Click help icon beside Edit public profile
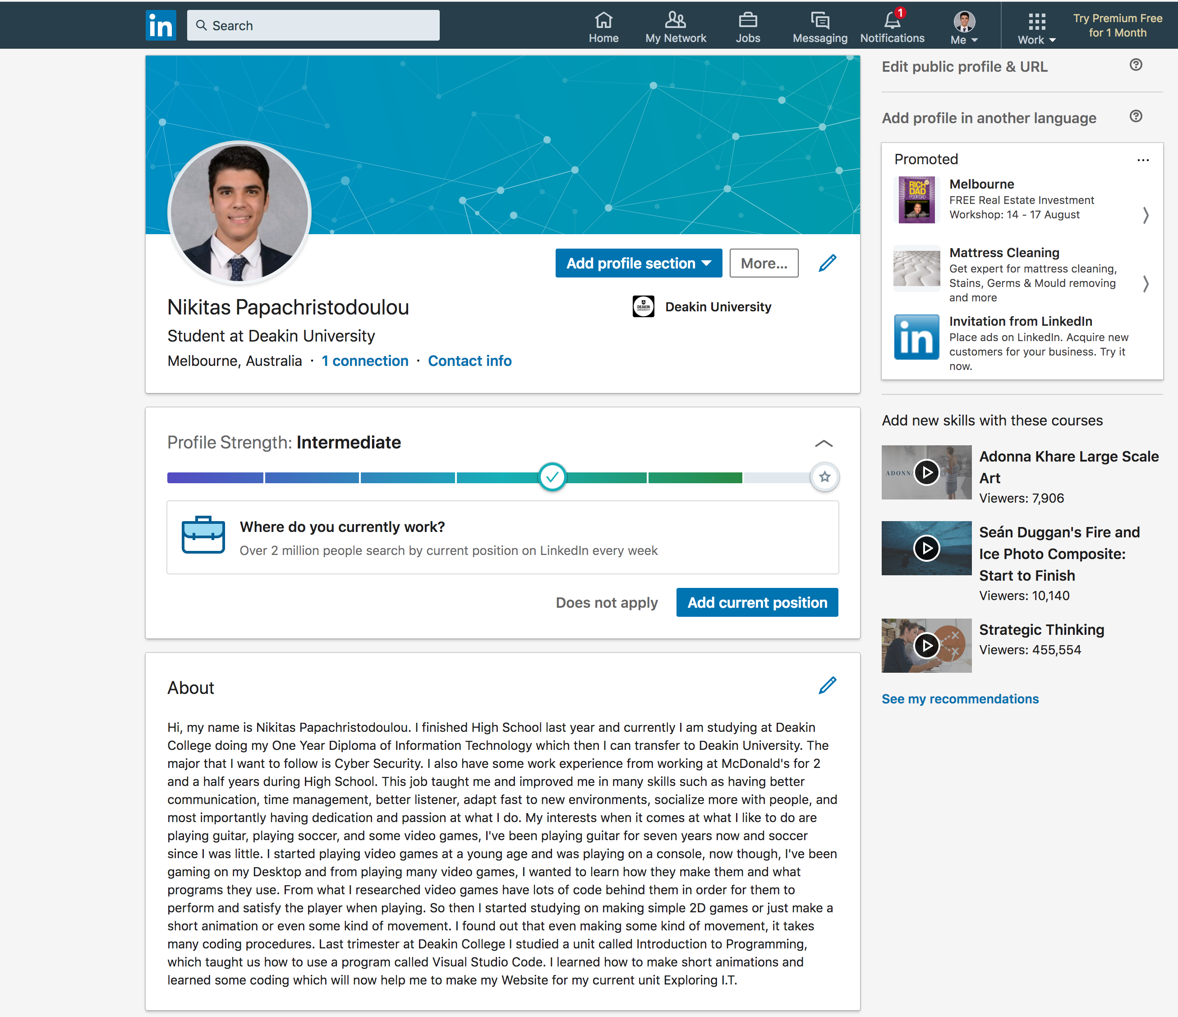The width and height of the screenshot is (1178, 1017). (x=1135, y=65)
